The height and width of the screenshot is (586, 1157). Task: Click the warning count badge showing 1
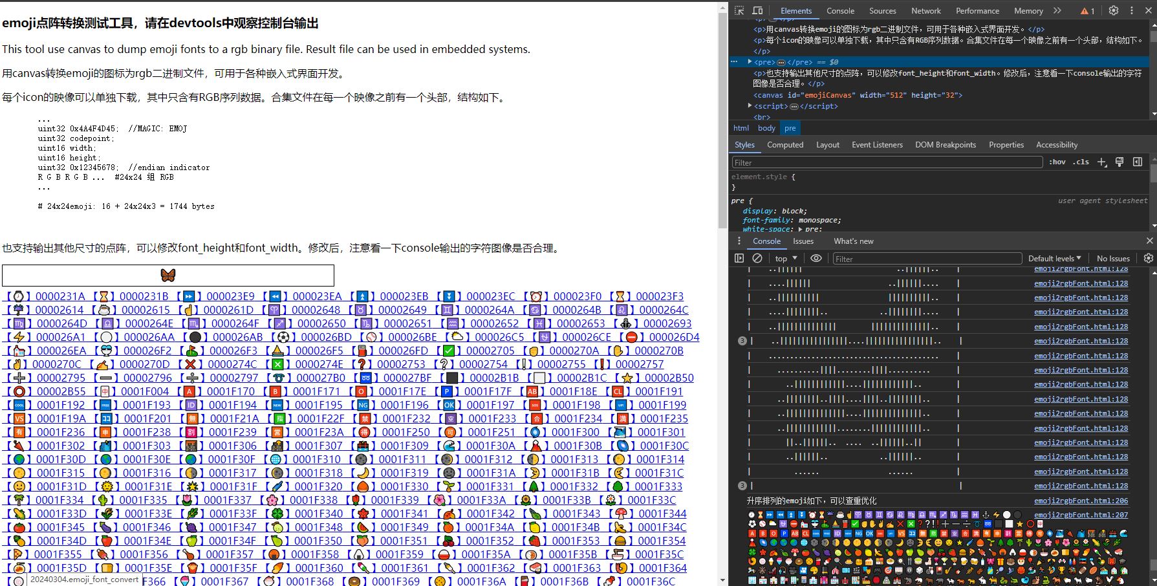(x=1088, y=11)
